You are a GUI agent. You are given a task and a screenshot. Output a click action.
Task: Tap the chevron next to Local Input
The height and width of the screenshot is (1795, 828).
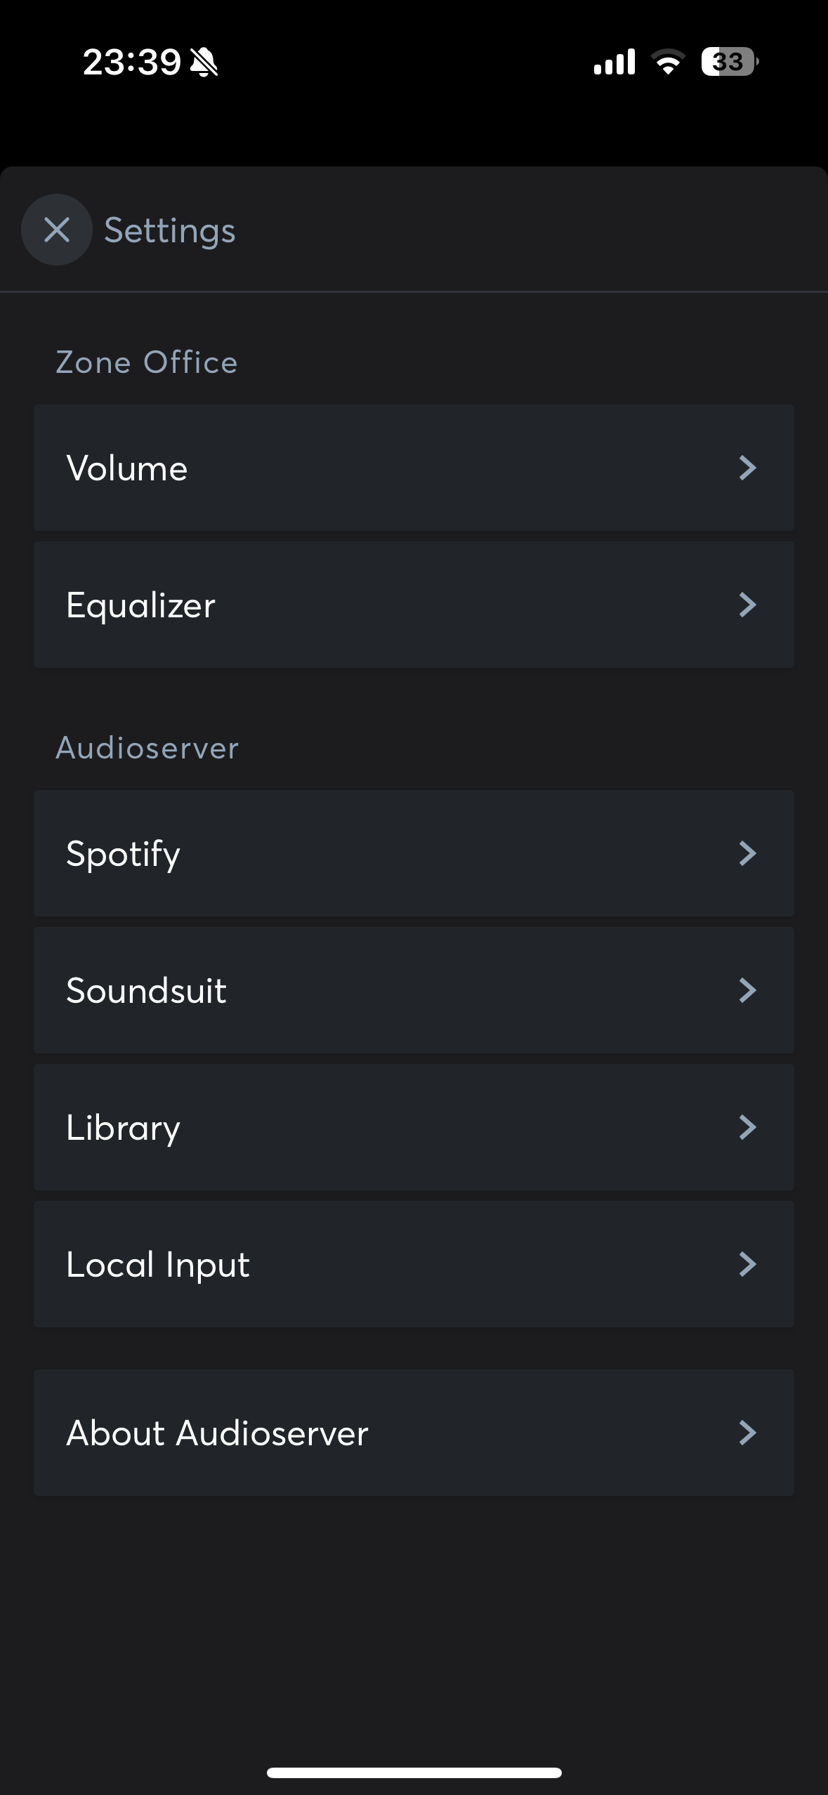point(747,1264)
